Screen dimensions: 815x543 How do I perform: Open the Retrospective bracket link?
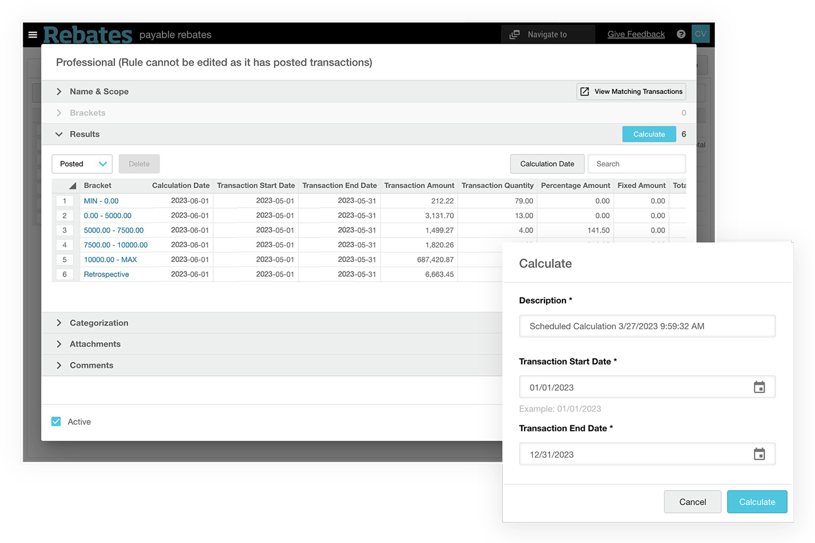(106, 274)
